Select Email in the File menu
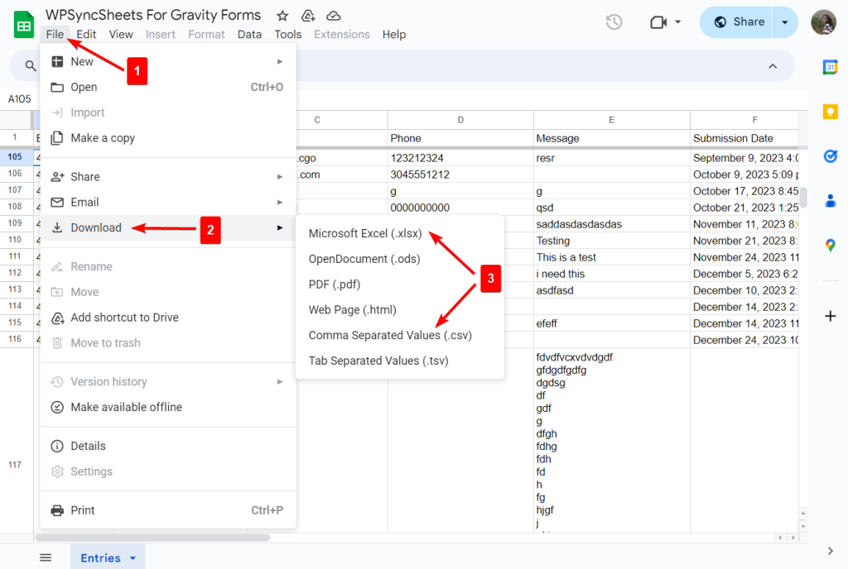 pos(168,202)
